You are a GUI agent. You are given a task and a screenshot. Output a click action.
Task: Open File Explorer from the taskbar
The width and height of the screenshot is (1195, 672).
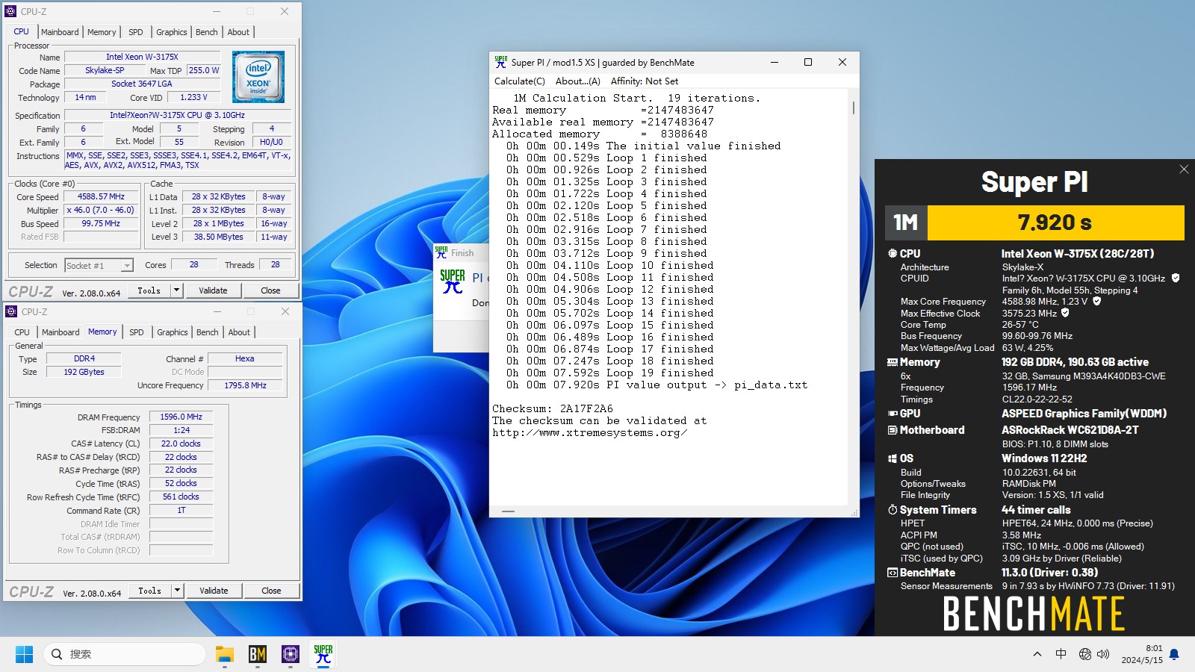point(225,654)
